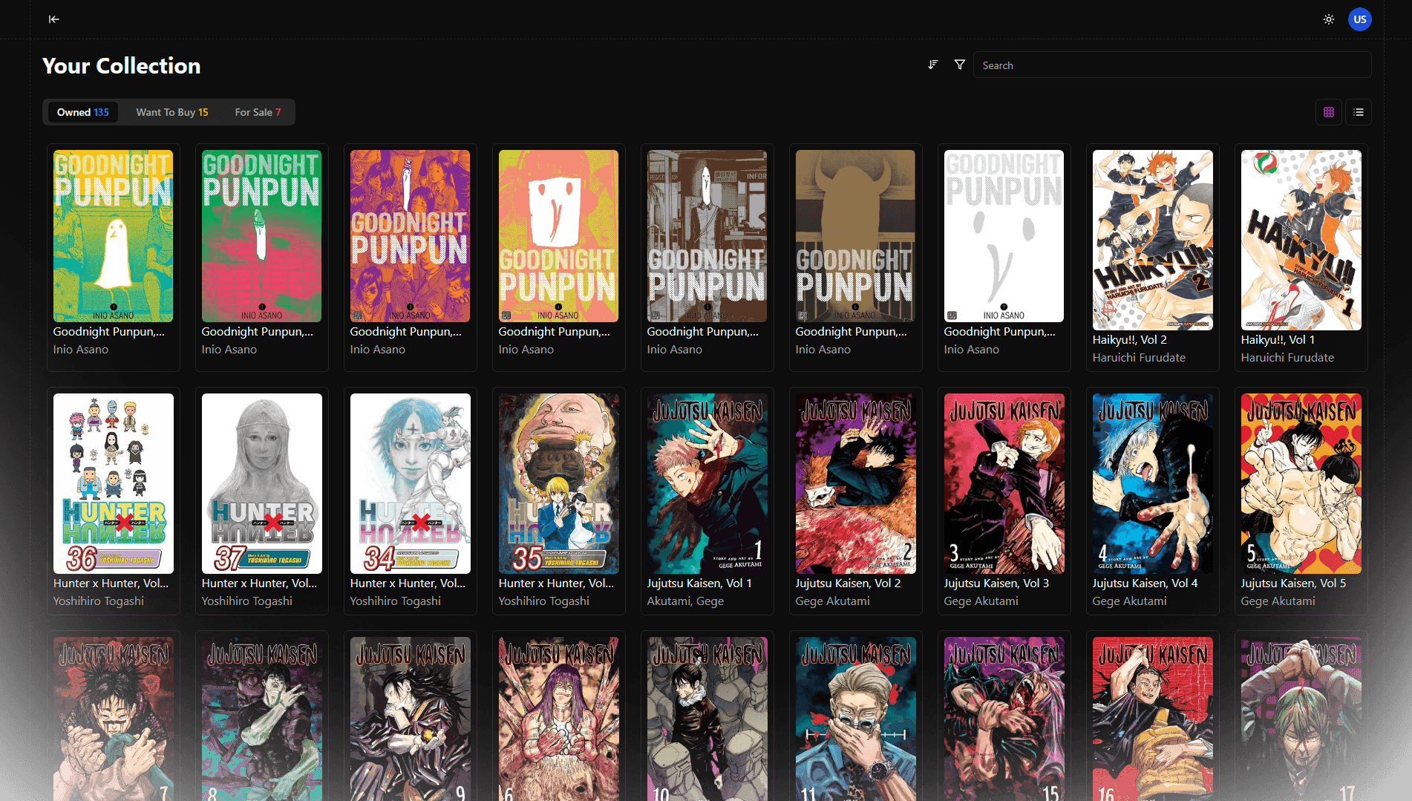Click the Jujutsu Kaisen, Vol 1 title

[699, 583]
